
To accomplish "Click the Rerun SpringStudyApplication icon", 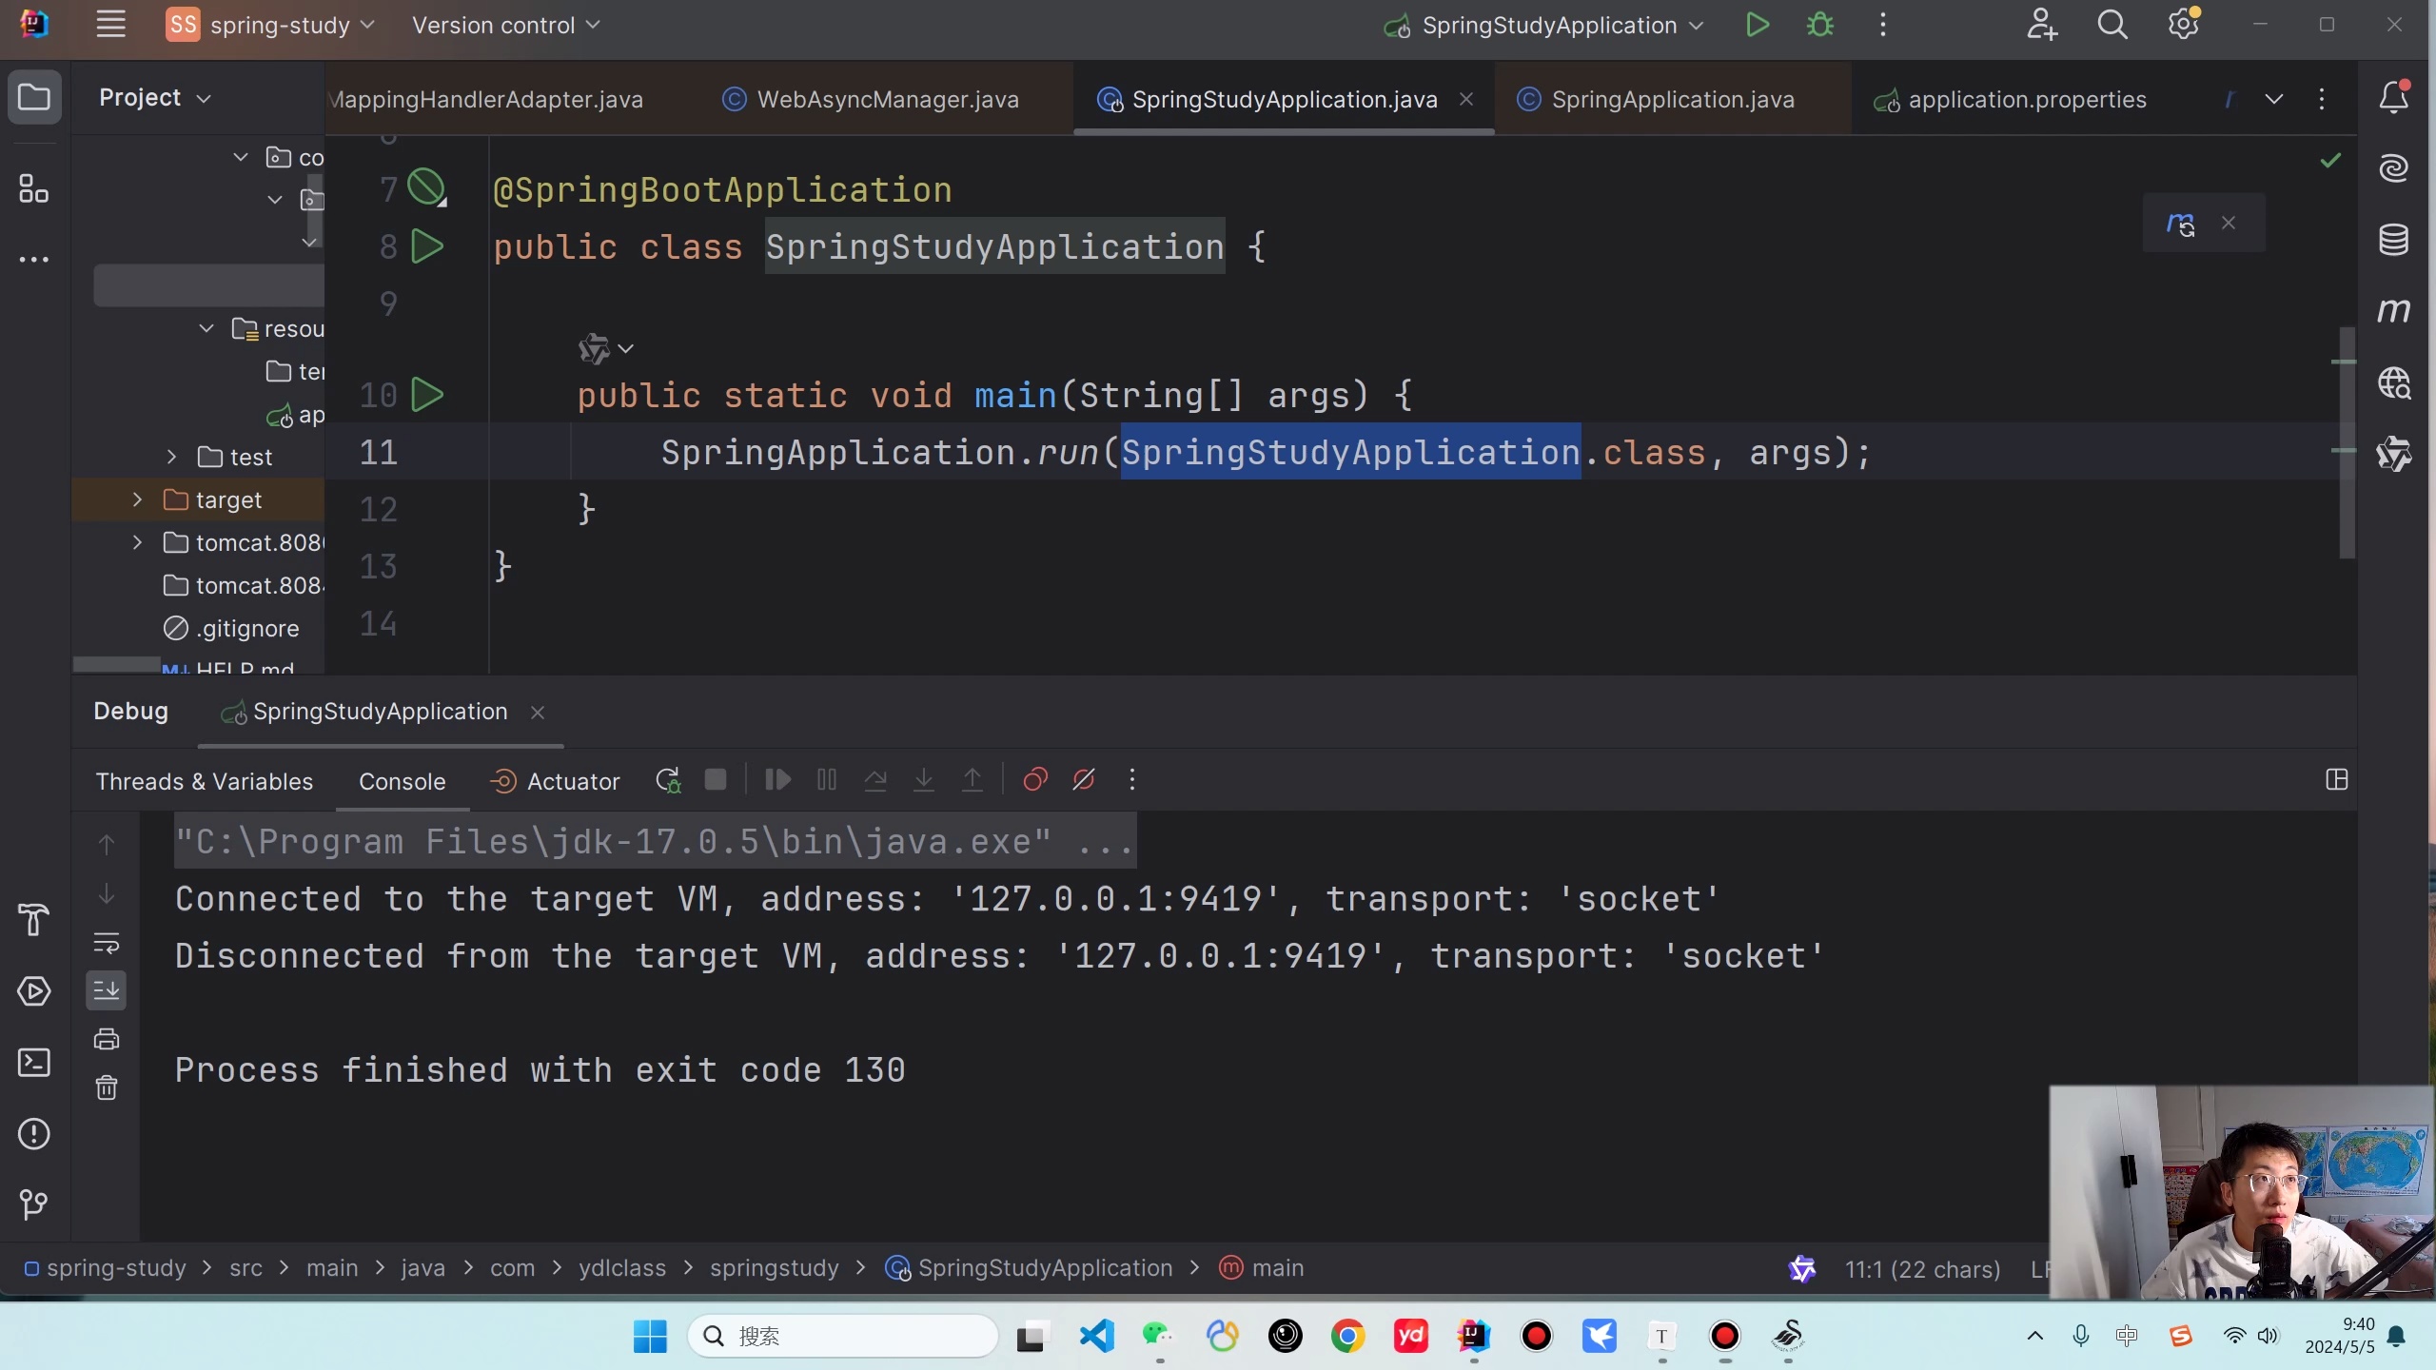I will pos(668,781).
